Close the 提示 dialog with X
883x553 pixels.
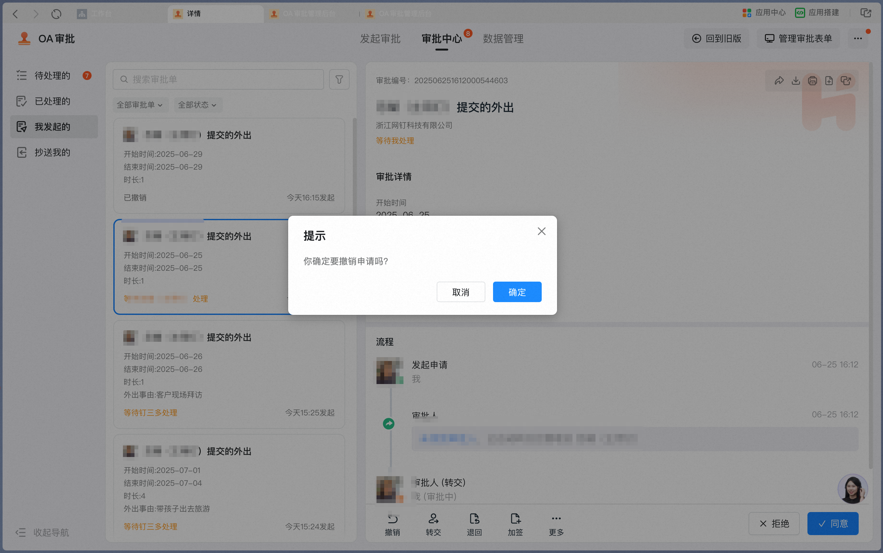tap(541, 231)
